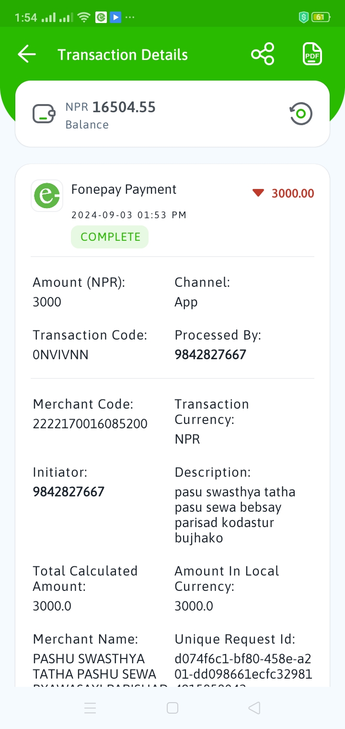This screenshot has height=729, width=345.
Task: Tap the Unique Request Id value
Action: (x=243, y=673)
